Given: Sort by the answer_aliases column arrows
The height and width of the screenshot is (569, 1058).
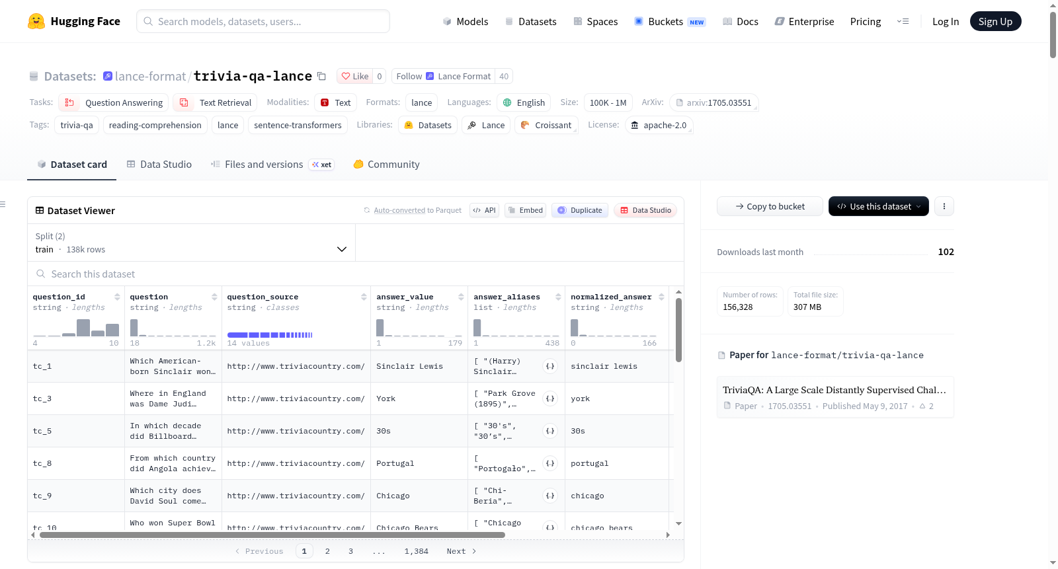Looking at the screenshot, I should coord(558,297).
